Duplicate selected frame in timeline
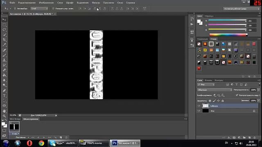 point(61,138)
